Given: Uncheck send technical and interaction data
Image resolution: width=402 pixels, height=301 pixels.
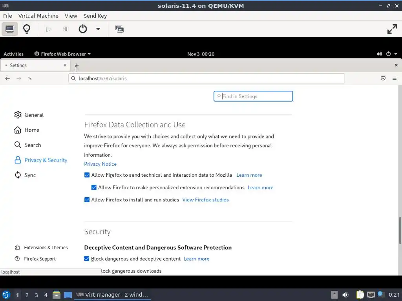Looking at the screenshot, I should point(87,175).
